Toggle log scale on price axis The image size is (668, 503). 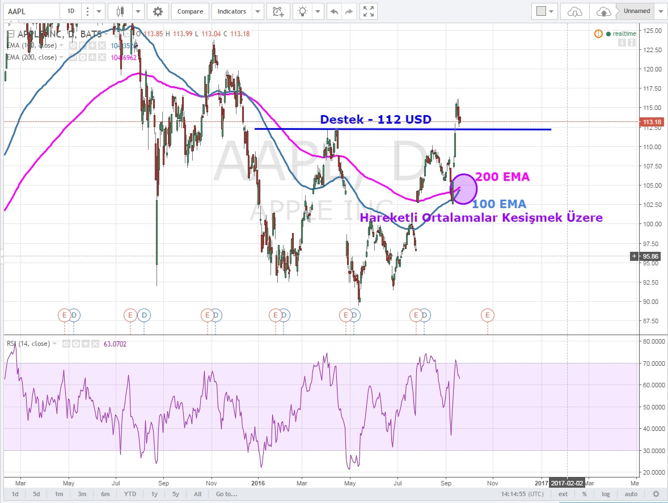click(606, 494)
